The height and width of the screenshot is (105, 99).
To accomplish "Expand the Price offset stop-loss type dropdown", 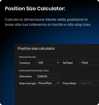I will [48, 83].
